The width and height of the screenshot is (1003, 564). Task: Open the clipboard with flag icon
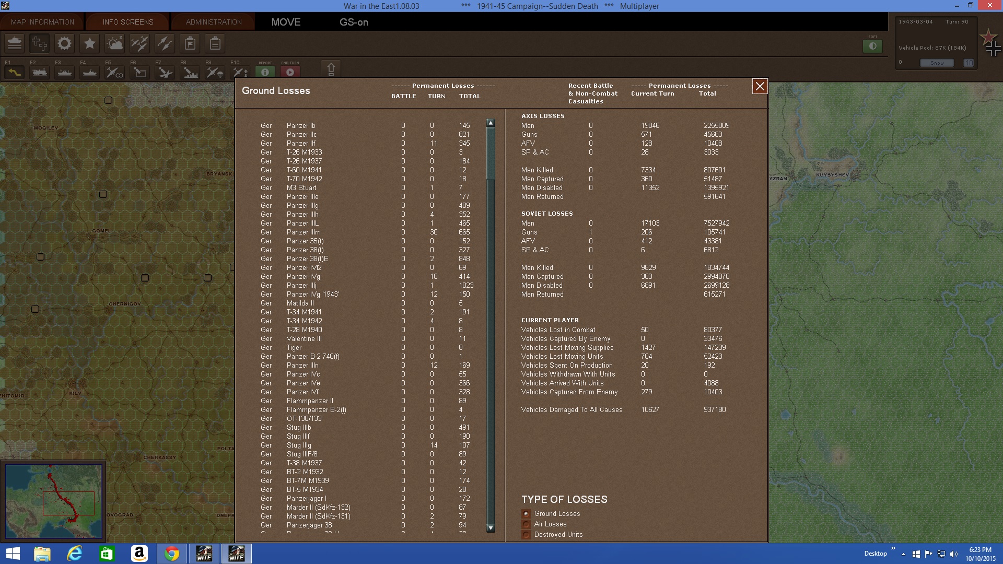point(190,43)
